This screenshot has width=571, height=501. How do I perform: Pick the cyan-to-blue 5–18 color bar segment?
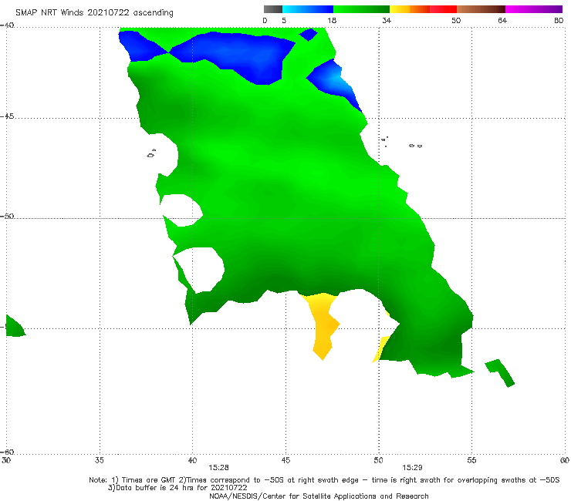308,9
